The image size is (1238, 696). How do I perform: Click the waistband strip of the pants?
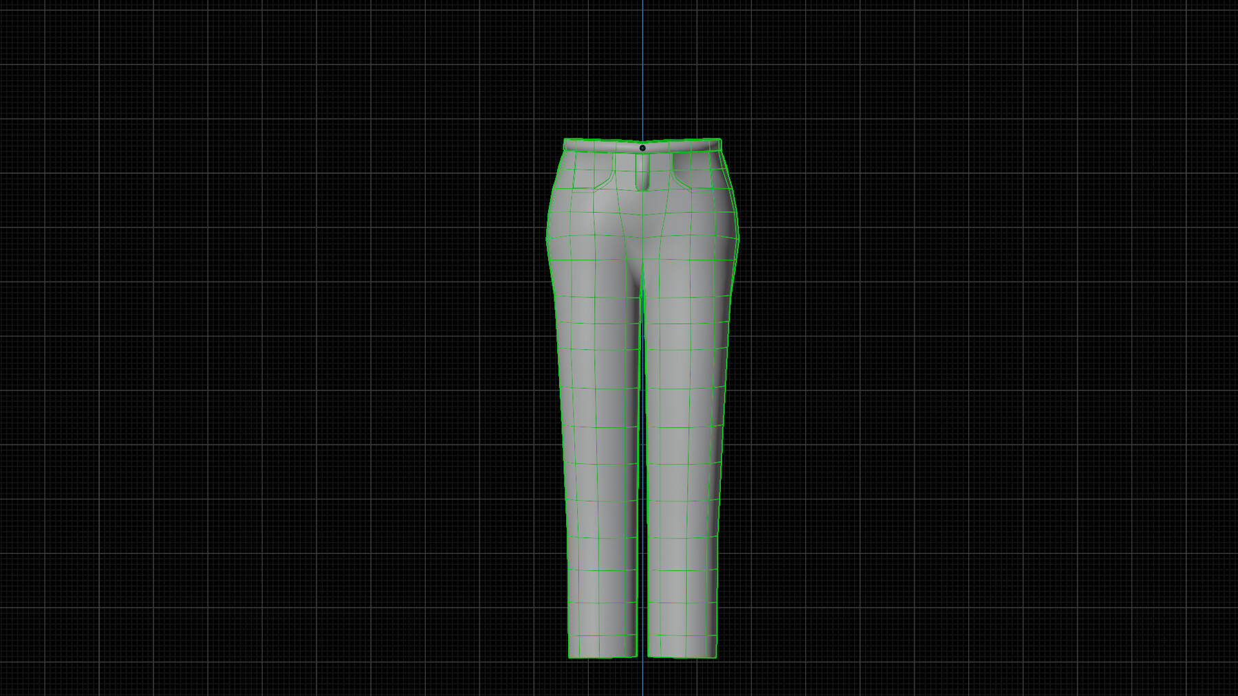(x=605, y=146)
